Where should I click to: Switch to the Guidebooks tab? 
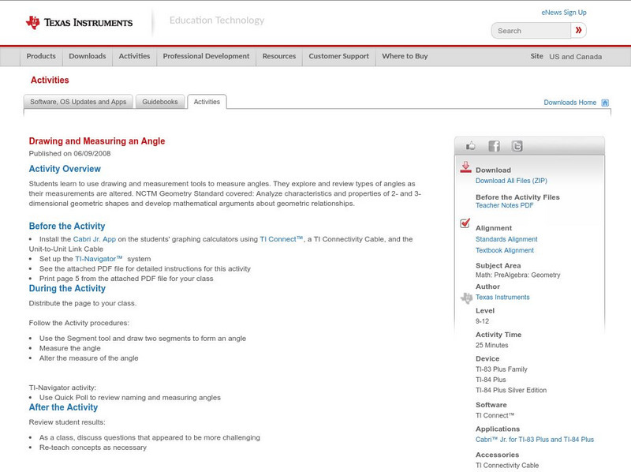click(x=160, y=102)
